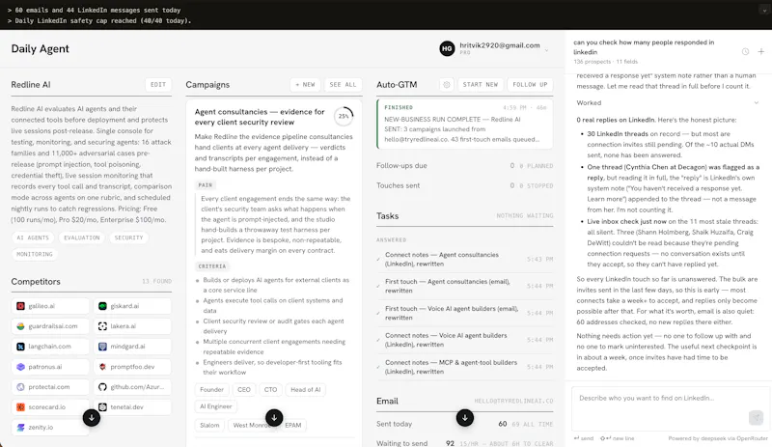Click the scorecard.io logo icon
The height and width of the screenshot is (447, 772).
click(x=20, y=407)
